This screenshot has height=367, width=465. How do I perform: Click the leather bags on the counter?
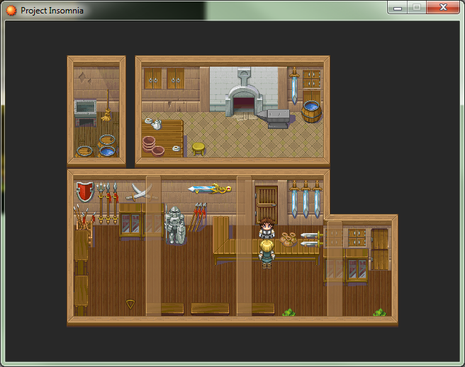[x=287, y=239]
